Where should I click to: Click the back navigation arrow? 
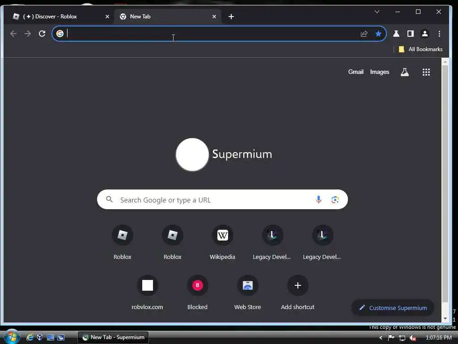pos(13,34)
